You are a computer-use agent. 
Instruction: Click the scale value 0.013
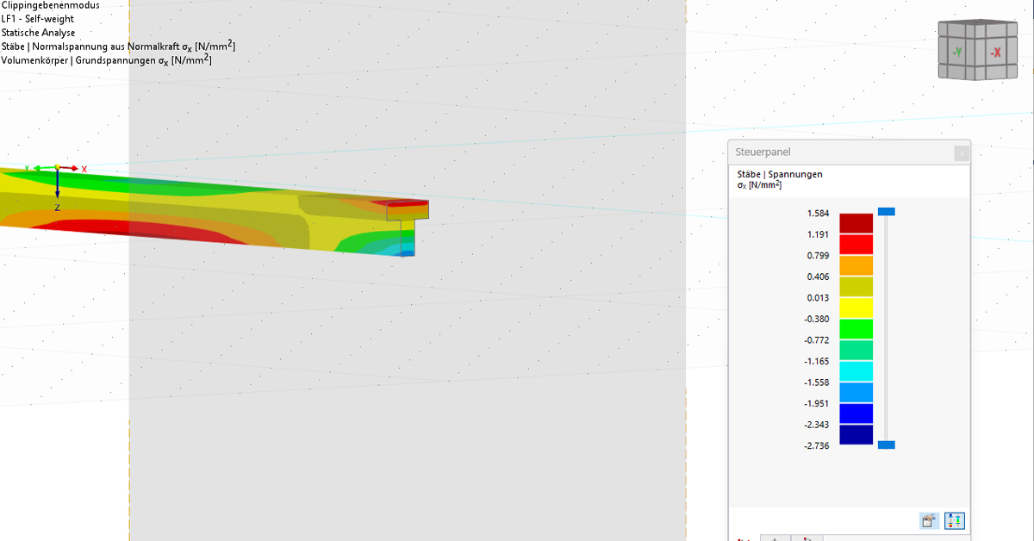click(x=818, y=297)
